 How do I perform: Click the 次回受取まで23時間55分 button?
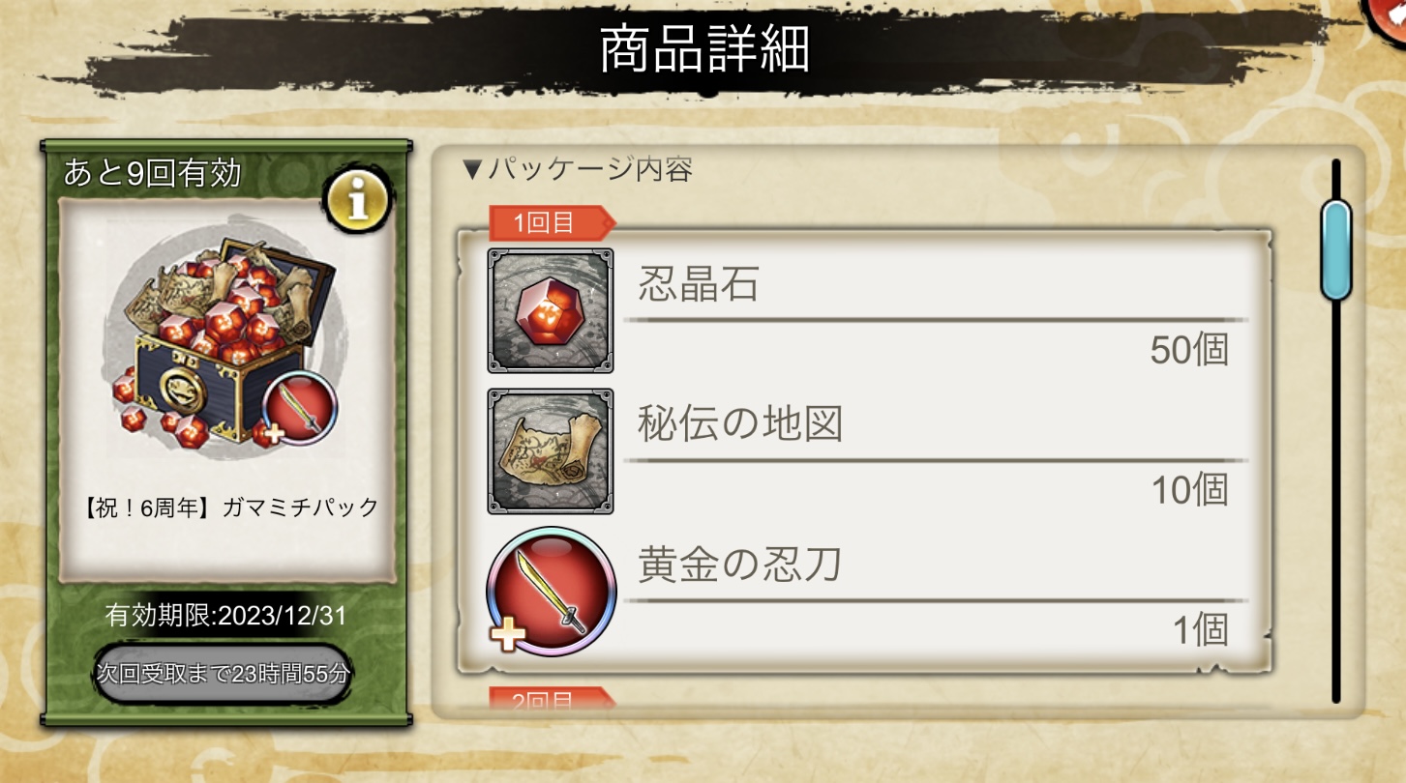pyautogui.click(x=223, y=674)
